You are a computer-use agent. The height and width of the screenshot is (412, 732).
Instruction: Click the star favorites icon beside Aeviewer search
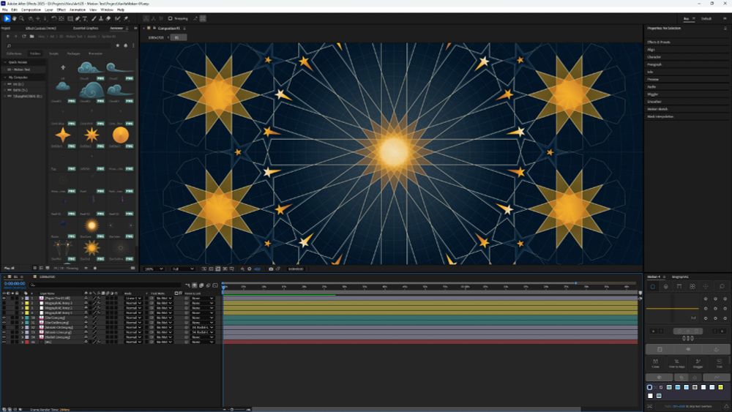point(118,45)
